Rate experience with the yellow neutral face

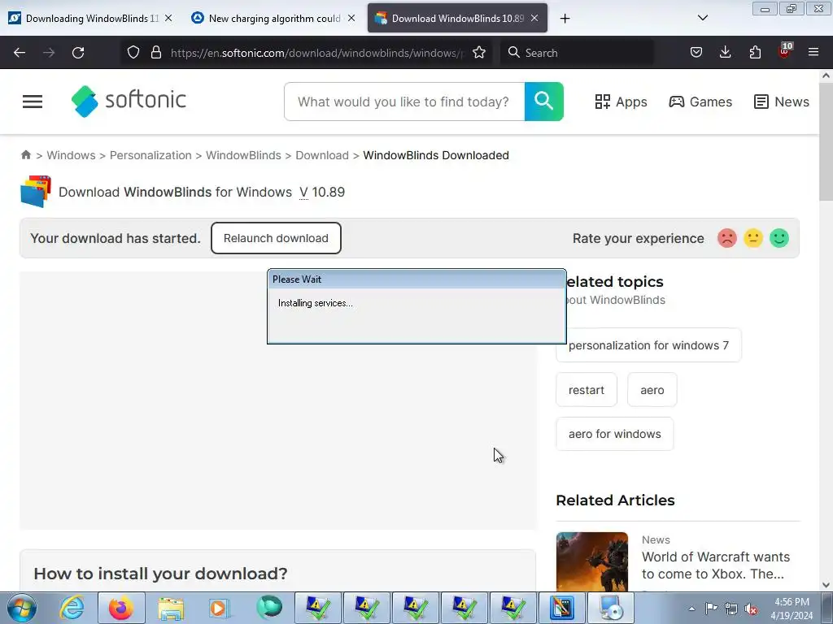click(x=752, y=238)
